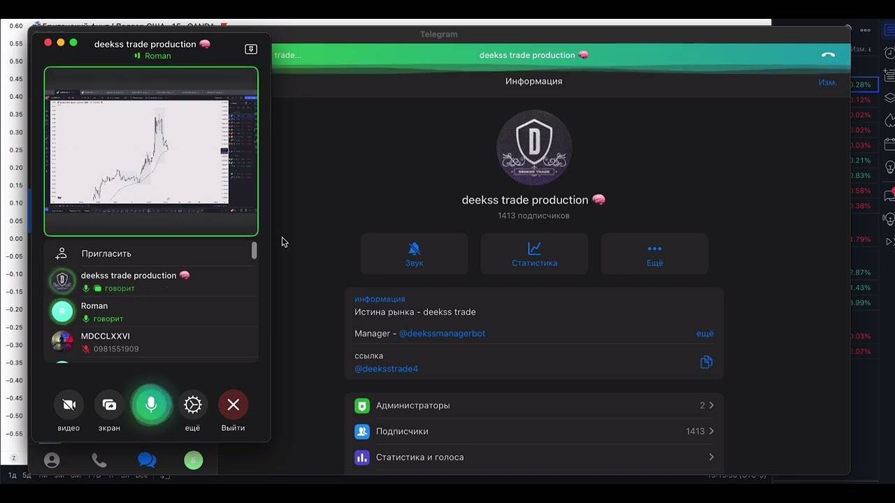Open Telegram Calls tab

[99, 460]
